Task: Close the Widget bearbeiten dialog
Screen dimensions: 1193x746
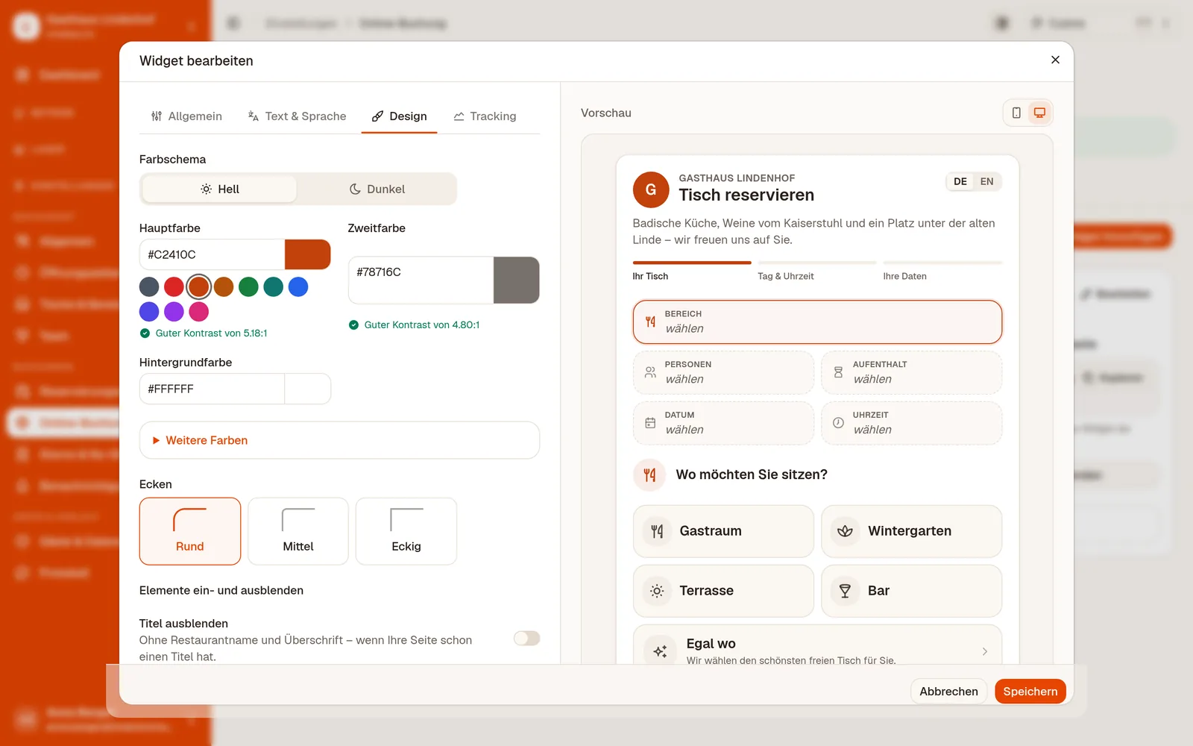Action: [x=1055, y=60]
